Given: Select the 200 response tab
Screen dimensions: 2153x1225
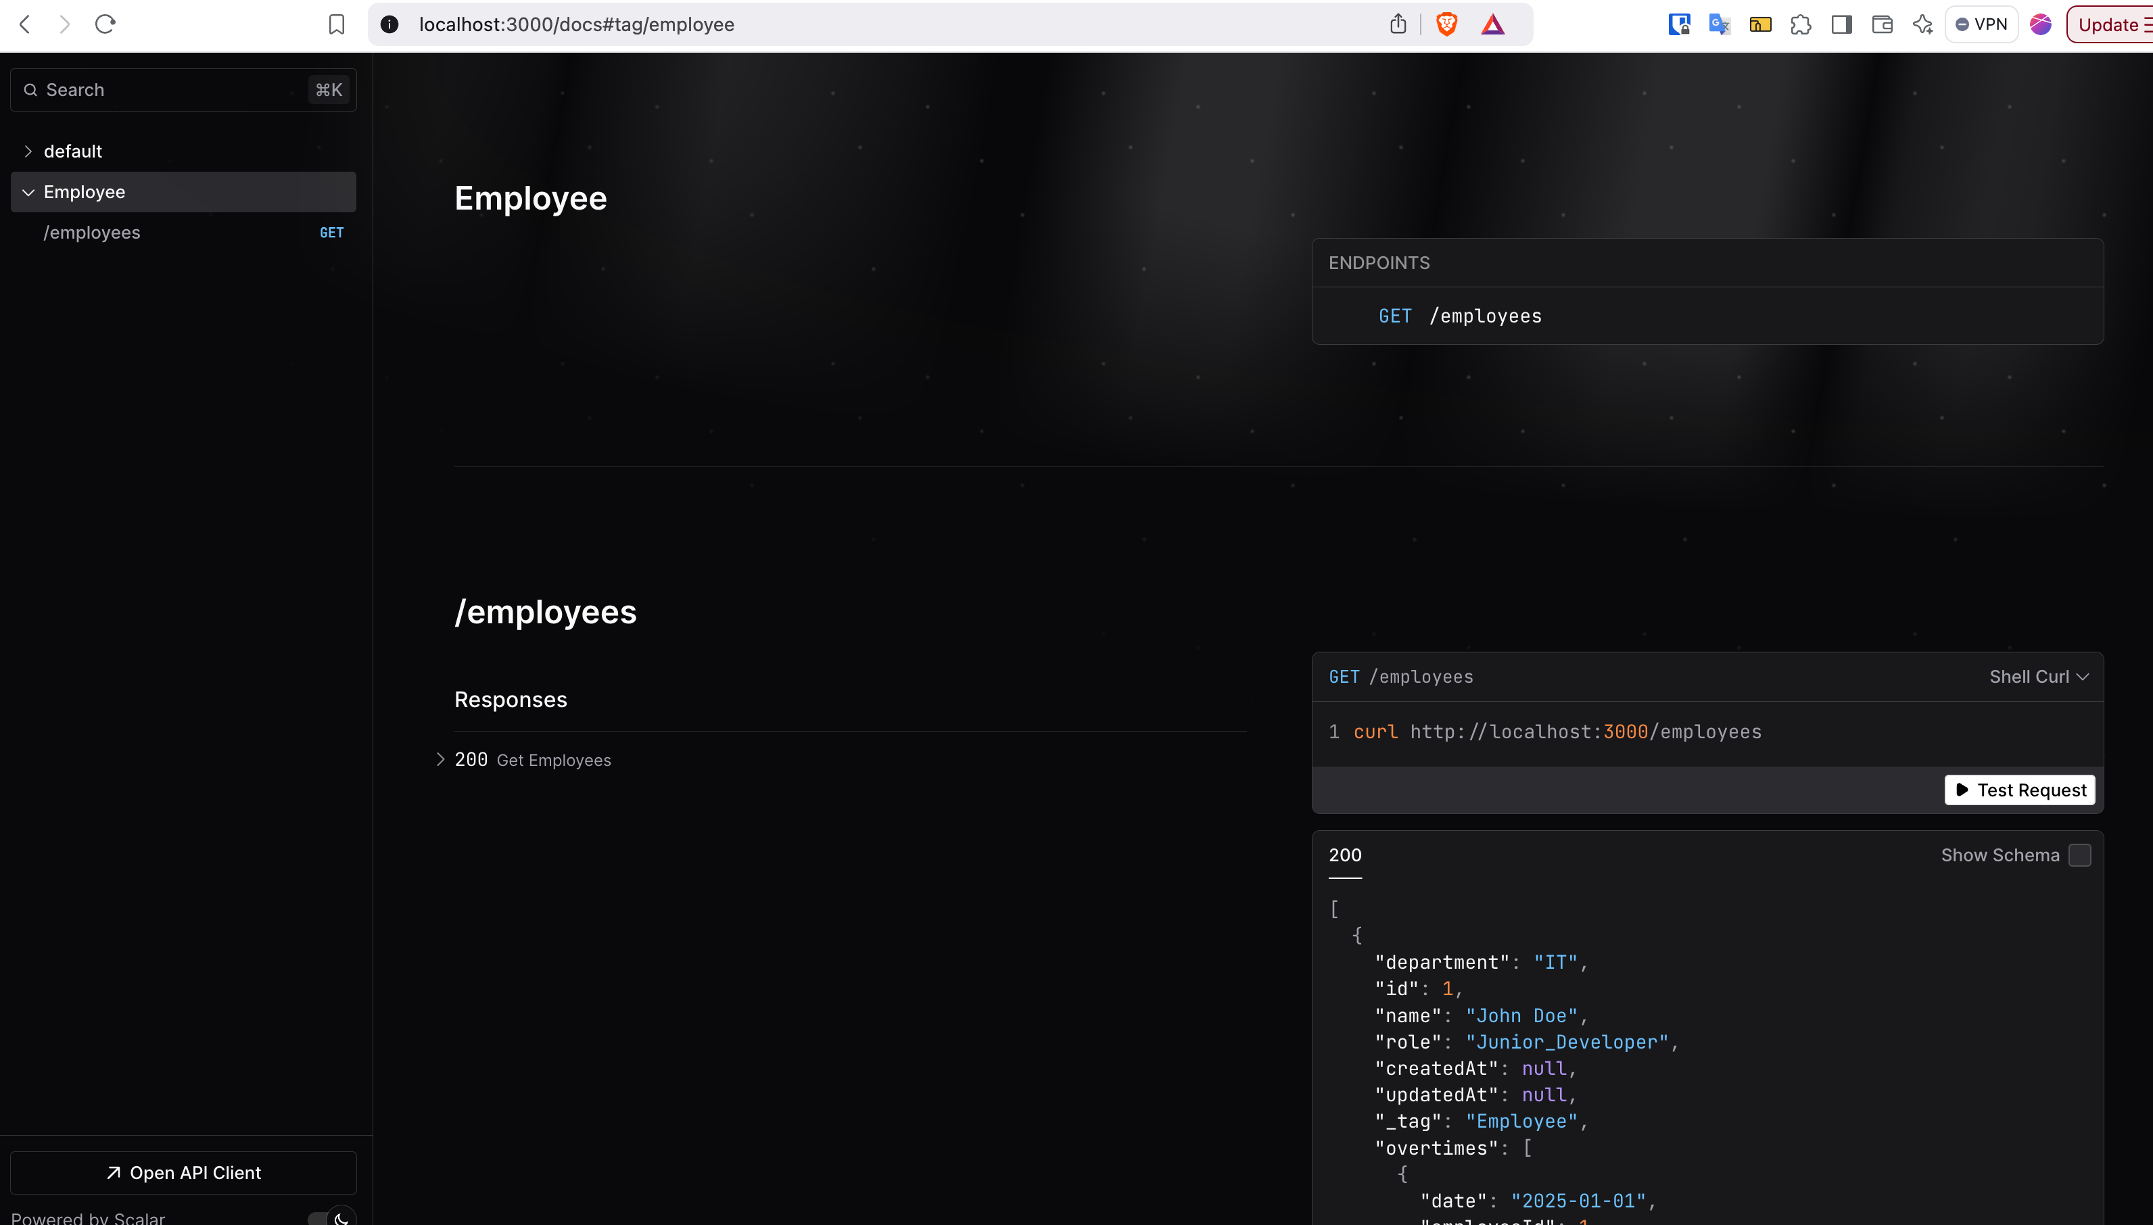Looking at the screenshot, I should [1344, 855].
